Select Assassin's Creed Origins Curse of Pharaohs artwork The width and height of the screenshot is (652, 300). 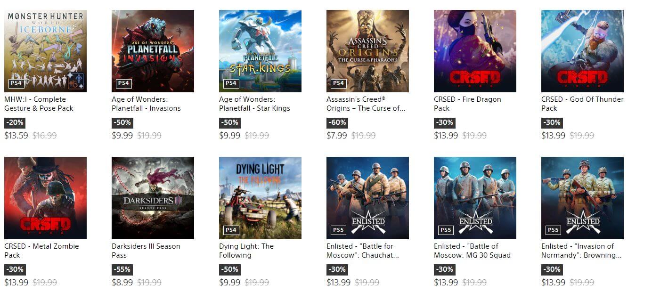[367, 51]
